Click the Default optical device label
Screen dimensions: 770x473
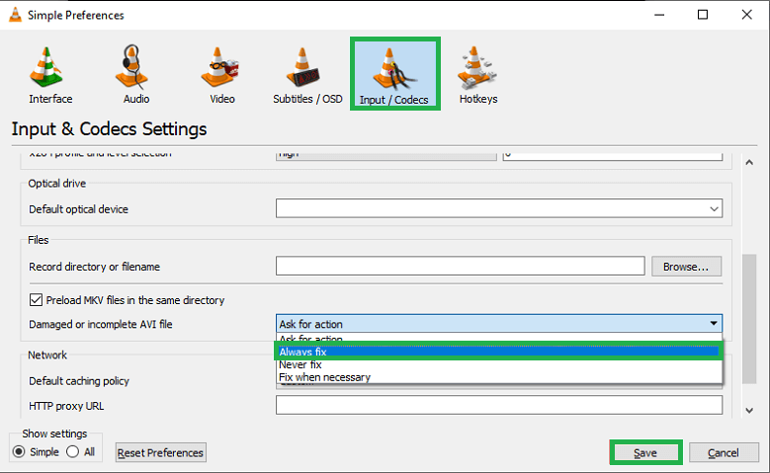(x=78, y=209)
